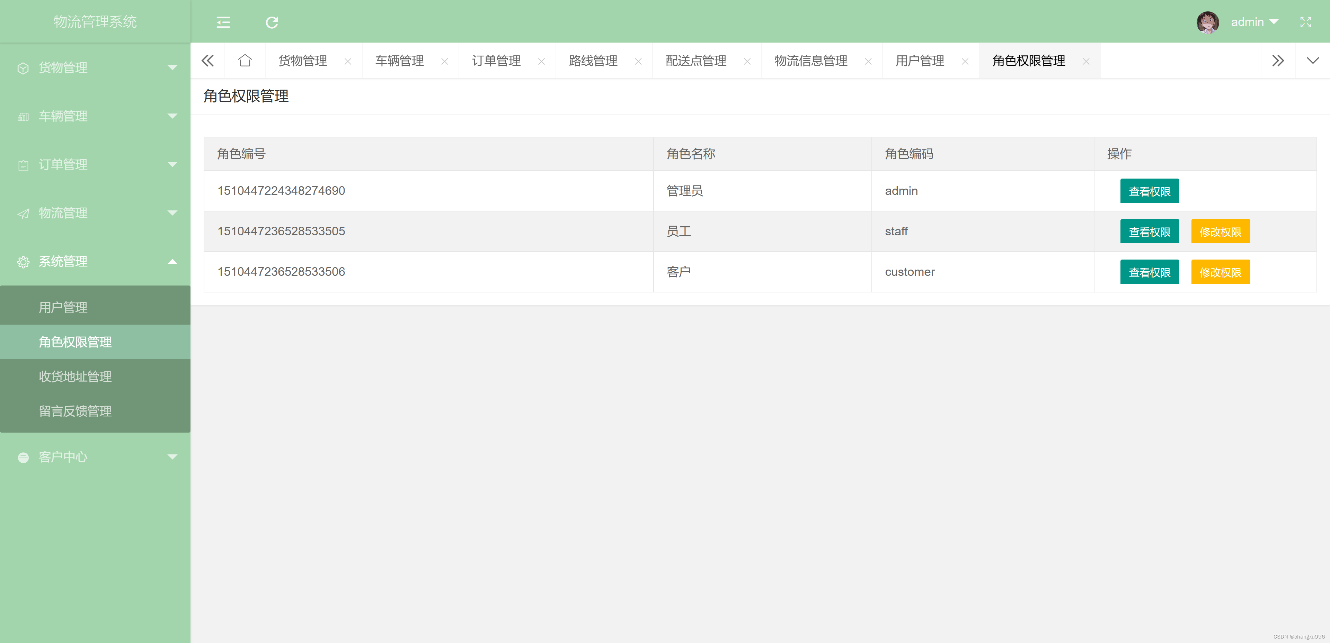Viewport: 1330px width, 643px height.
Task: Go to the home tab icon
Action: click(x=245, y=61)
